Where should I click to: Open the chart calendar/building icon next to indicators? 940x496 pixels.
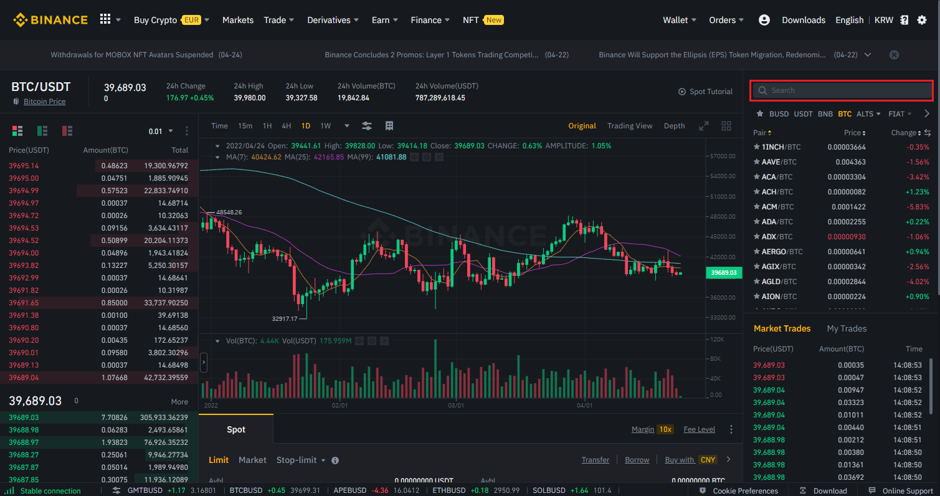[389, 126]
